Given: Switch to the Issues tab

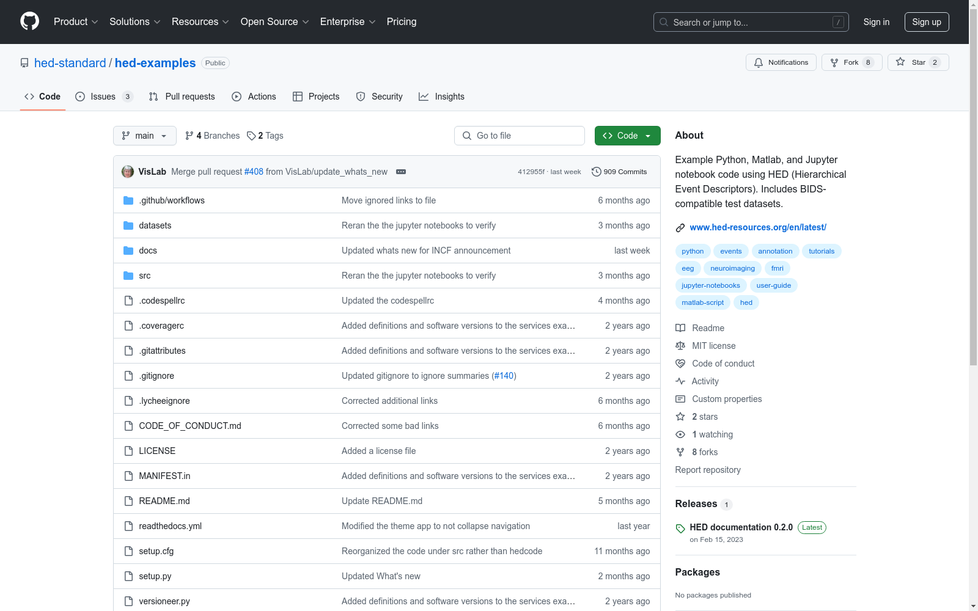Looking at the screenshot, I should pyautogui.click(x=104, y=97).
